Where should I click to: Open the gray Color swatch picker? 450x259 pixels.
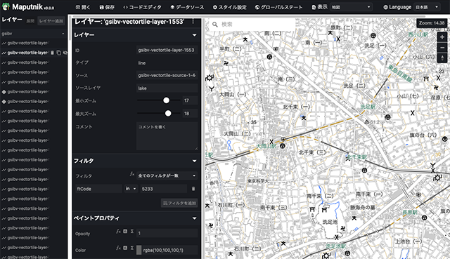pos(139,250)
